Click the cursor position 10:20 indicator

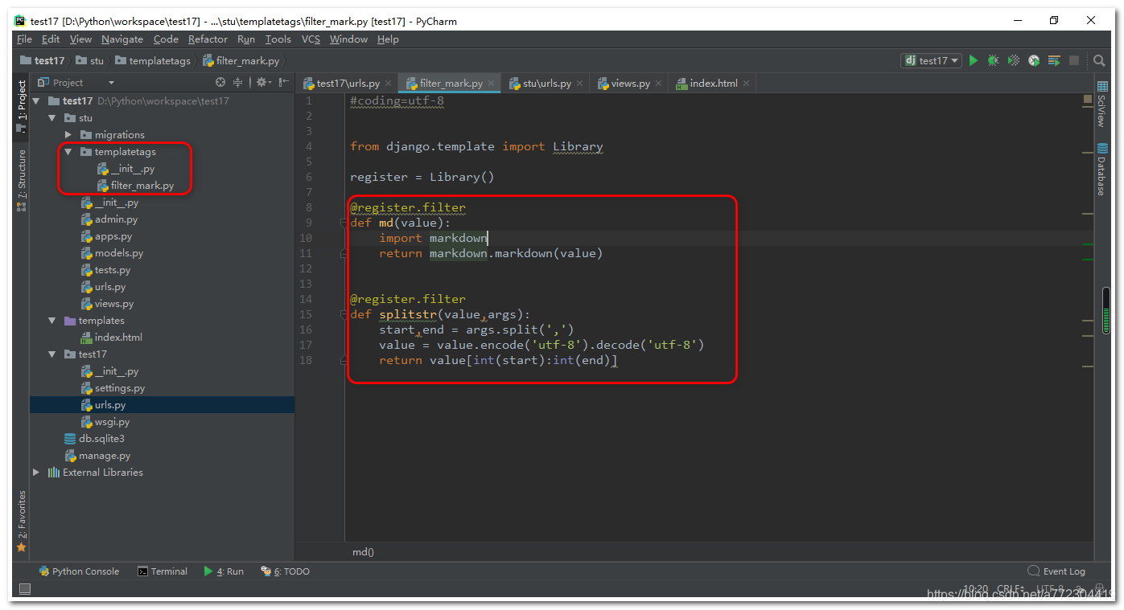coord(976,589)
